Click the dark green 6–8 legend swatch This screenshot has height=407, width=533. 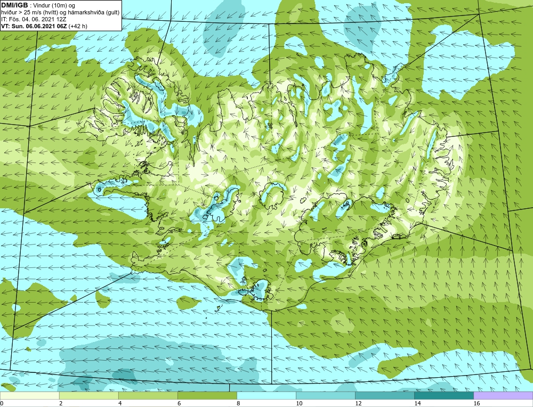[x=207, y=396]
